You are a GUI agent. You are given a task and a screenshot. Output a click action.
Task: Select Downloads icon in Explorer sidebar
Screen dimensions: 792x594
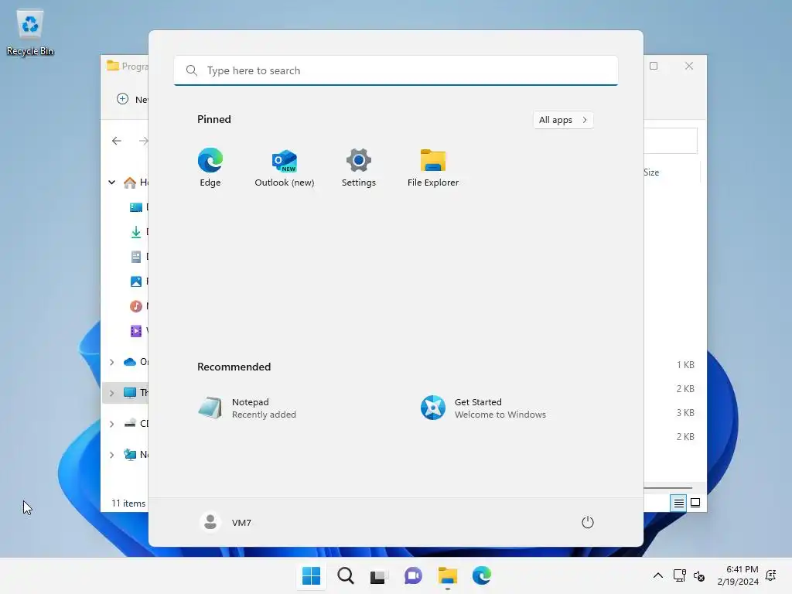point(136,232)
